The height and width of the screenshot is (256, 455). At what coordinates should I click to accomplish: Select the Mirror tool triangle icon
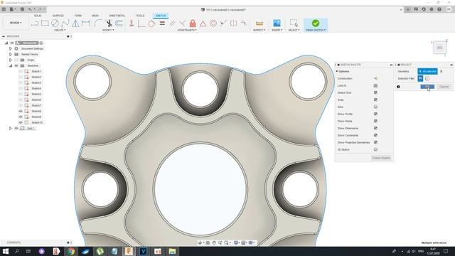(x=75, y=23)
